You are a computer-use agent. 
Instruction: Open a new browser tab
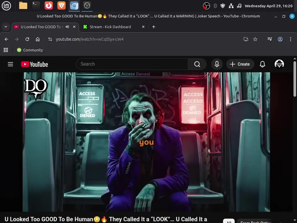coord(154,27)
